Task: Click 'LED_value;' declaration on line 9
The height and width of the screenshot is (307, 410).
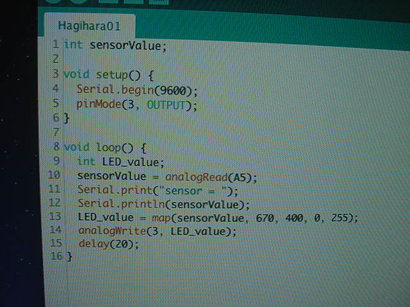Action: tap(133, 162)
